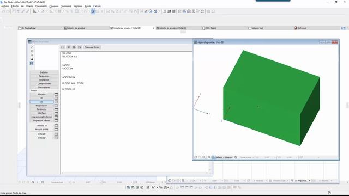The height and width of the screenshot is (196, 349).
Task: Click the star icon in main toolbar
Action: [202, 11]
